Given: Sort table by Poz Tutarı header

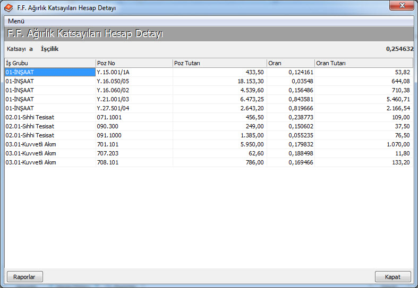Looking at the screenshot, I should pyautogui.click(x=219, y=63).
